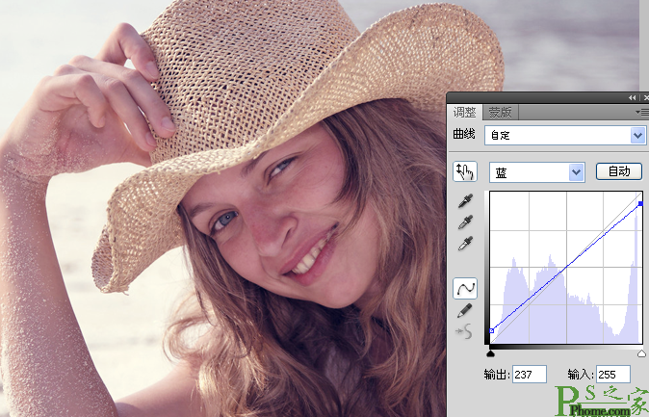
Task: Select the lower-left curve control point
Action: coord(491,330)
